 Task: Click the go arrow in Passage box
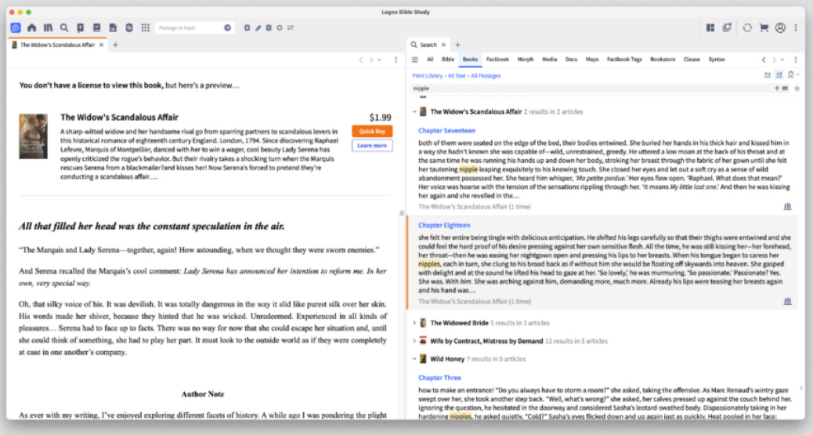227,27
